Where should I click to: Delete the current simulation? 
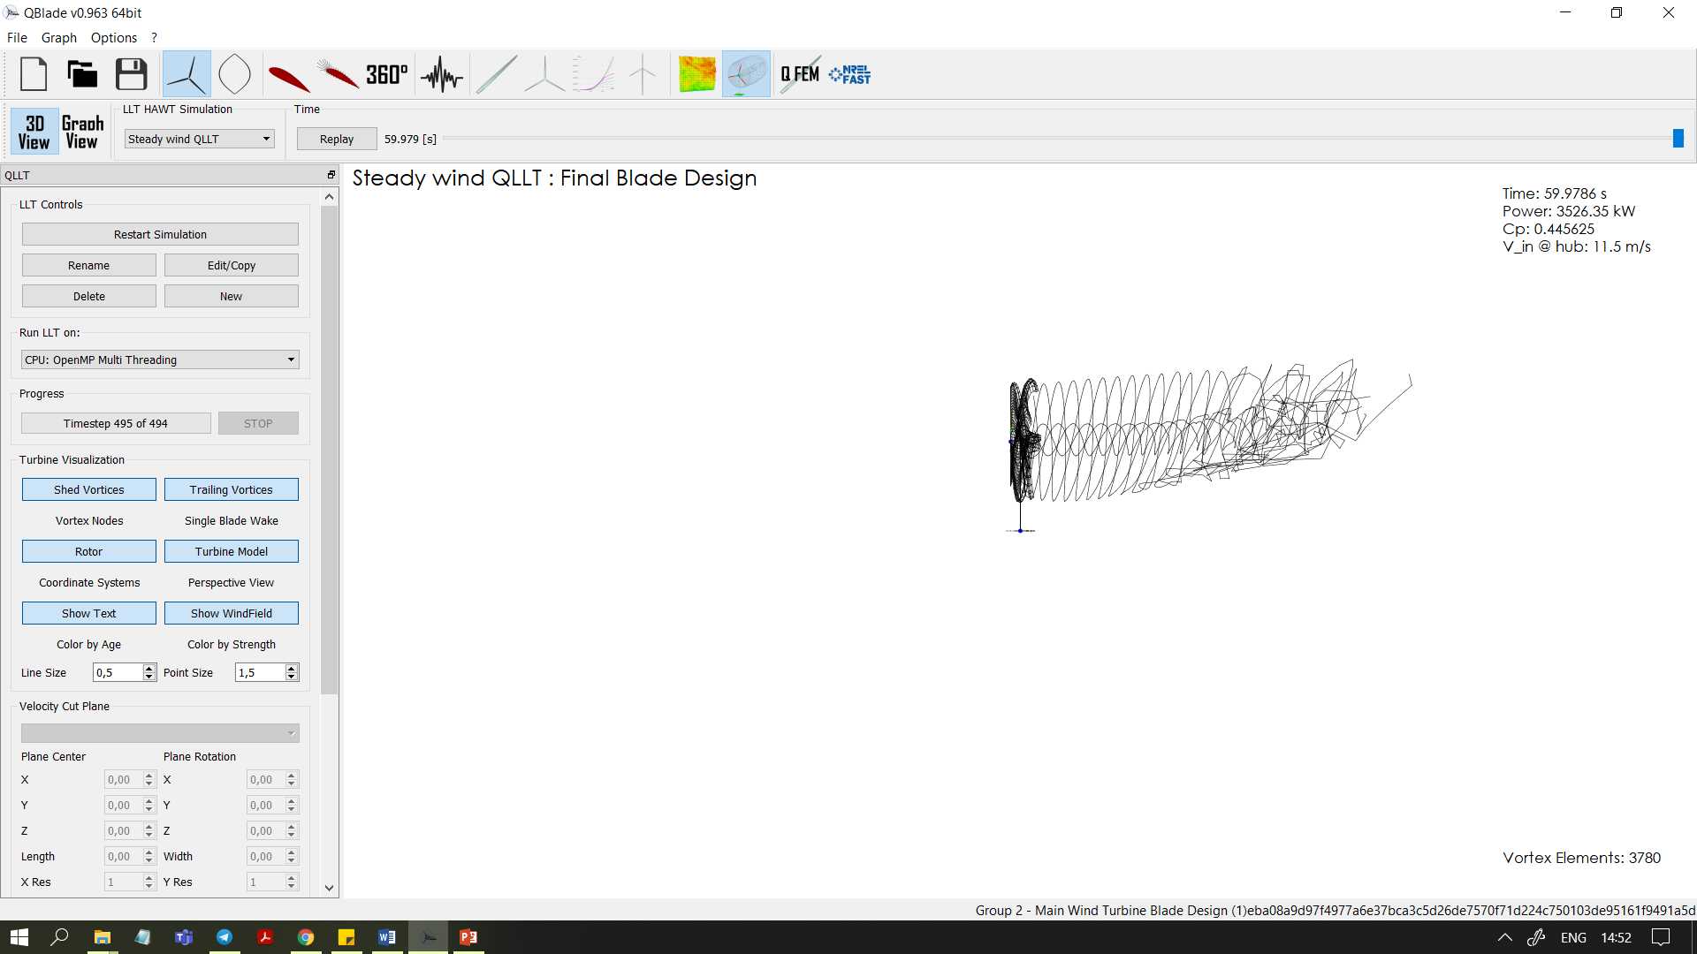click(x=89, y=296)
